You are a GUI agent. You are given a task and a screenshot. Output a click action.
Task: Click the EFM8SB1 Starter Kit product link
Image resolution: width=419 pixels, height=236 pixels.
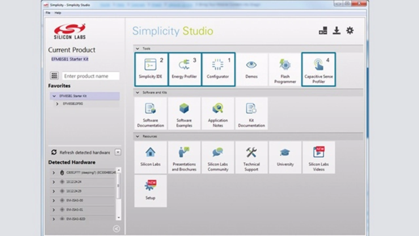click(x=70, y=59)
